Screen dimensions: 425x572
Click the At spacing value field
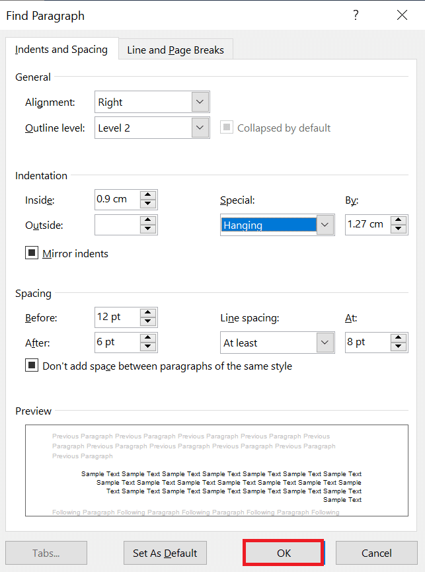367,343
